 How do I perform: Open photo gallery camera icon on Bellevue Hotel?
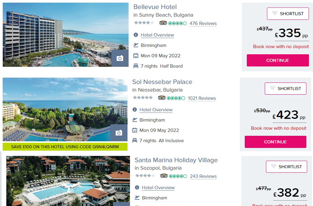120,58
